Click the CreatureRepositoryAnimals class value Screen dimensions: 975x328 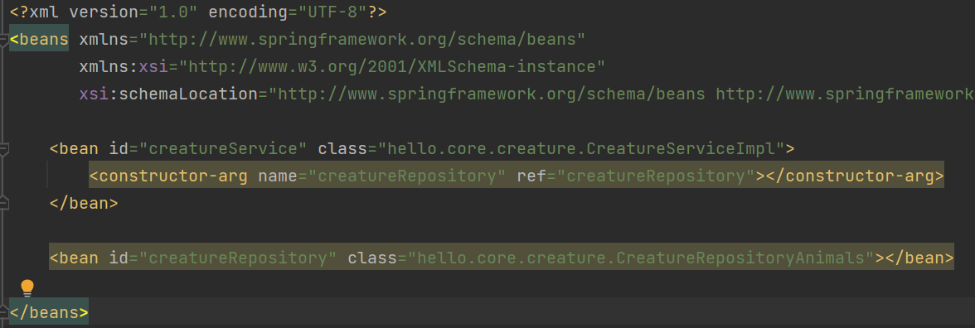(640, 258)
